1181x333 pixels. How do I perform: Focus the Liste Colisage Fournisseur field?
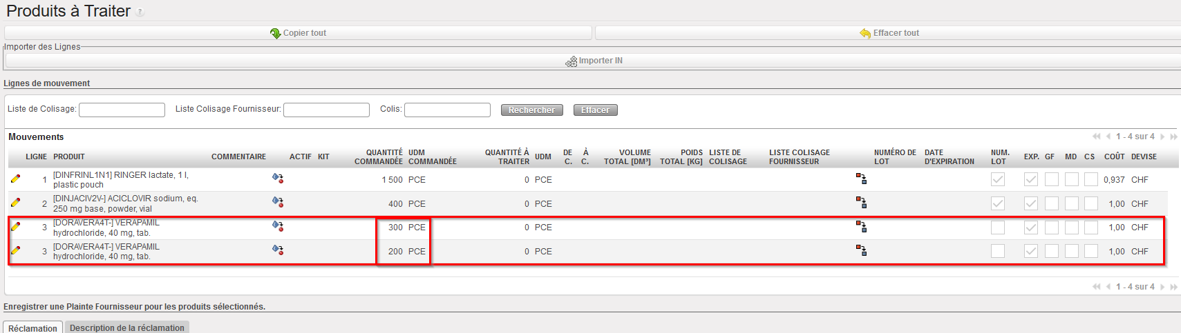pyautogui.click(x=327, y=110)
